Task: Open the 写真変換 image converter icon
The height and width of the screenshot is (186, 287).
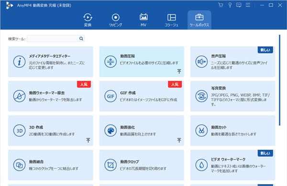Action: pyautogui.click(x=201, y=96)
